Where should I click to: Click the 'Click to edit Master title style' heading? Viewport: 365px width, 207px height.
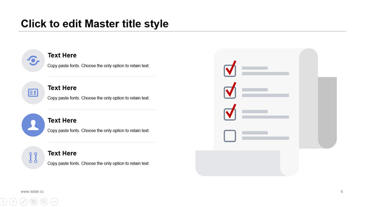[95, 24]
